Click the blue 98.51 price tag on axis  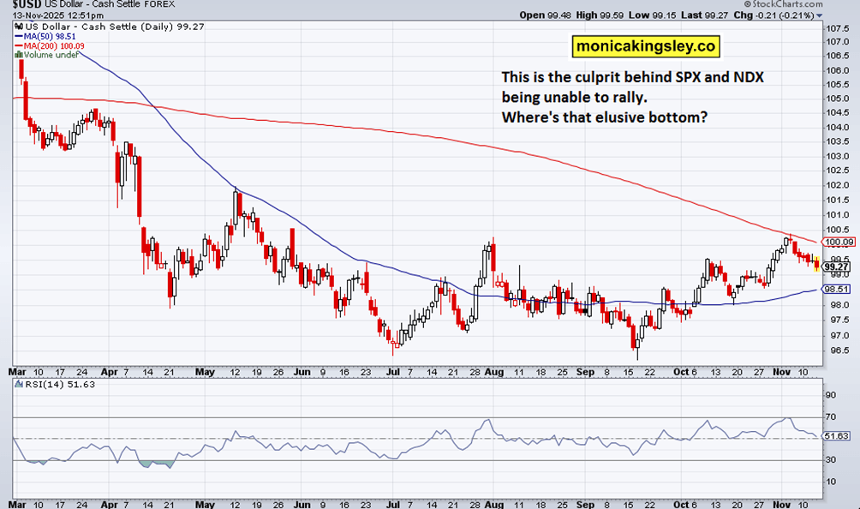836,289
